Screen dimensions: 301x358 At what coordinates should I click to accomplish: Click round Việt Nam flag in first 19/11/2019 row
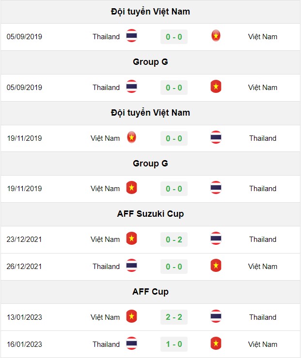[x=131, y=137]
